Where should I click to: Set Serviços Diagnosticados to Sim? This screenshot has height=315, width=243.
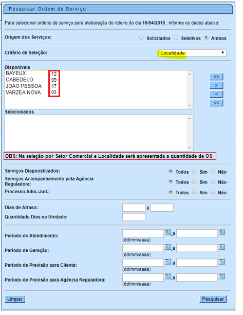(194, 171)
